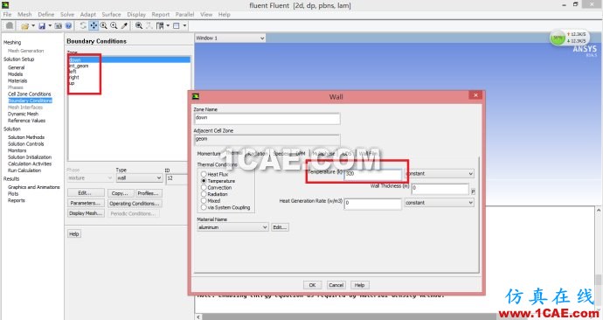Click the camera screenshot icon in toolbar
The height and width of the screenshot is (320, 603).
[58, 25]
